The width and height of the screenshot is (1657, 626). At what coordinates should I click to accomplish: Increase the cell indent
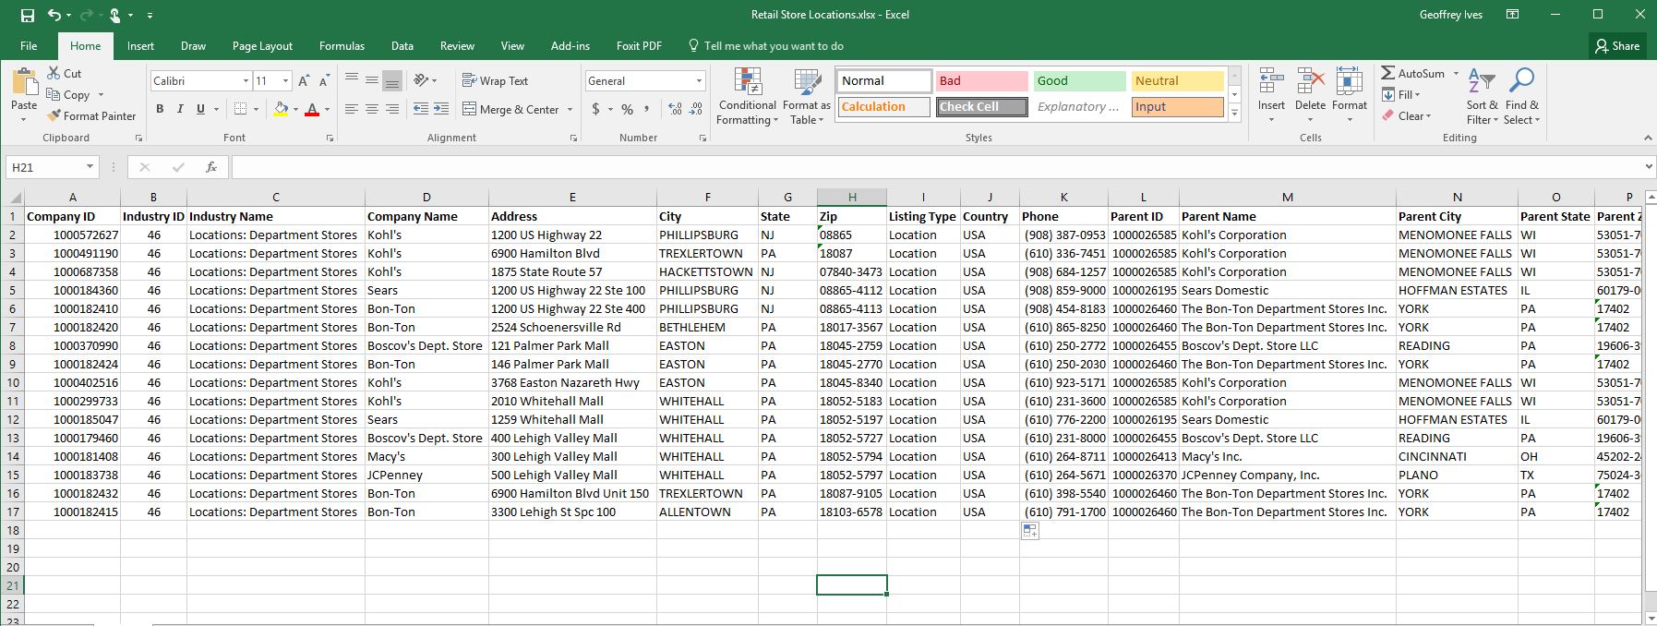pyautogui.click(x=442, y=109)
